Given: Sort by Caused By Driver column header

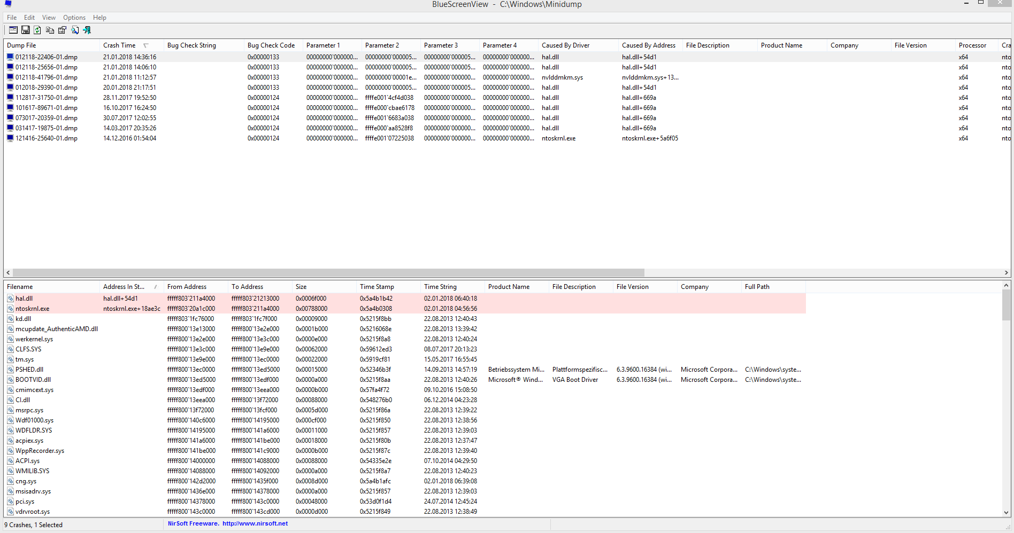Looking at the screenshot, I should (578, 45).
